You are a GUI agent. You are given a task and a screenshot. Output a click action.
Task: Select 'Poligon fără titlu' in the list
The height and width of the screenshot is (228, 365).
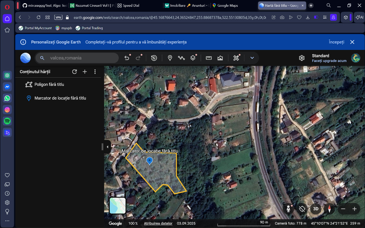coord(49,84)
